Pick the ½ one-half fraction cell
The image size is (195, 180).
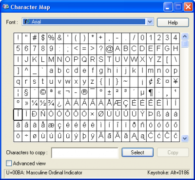click(x=43, y=104)
